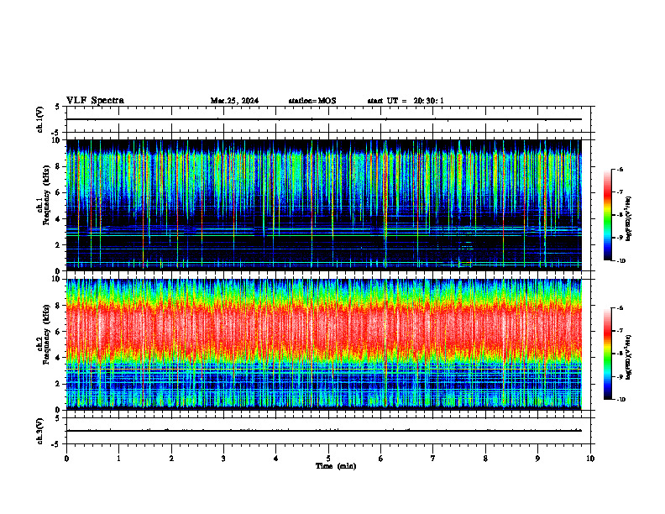The height and width of the screenshot is (514, 665).
Task: Click the "-5" tick of ch.3(V) axis
Action: (57, 444)
